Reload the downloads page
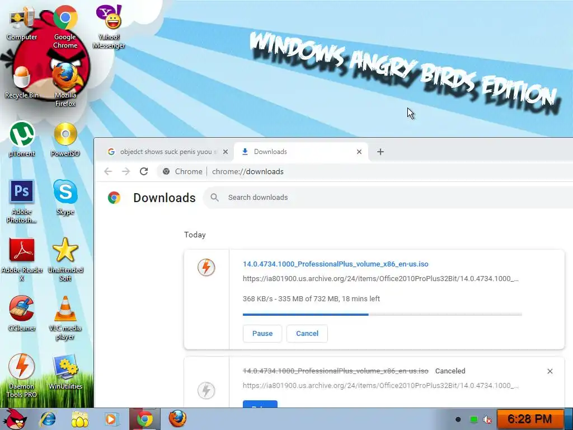Viewport: 573px width, 430px height. (144, 171)
